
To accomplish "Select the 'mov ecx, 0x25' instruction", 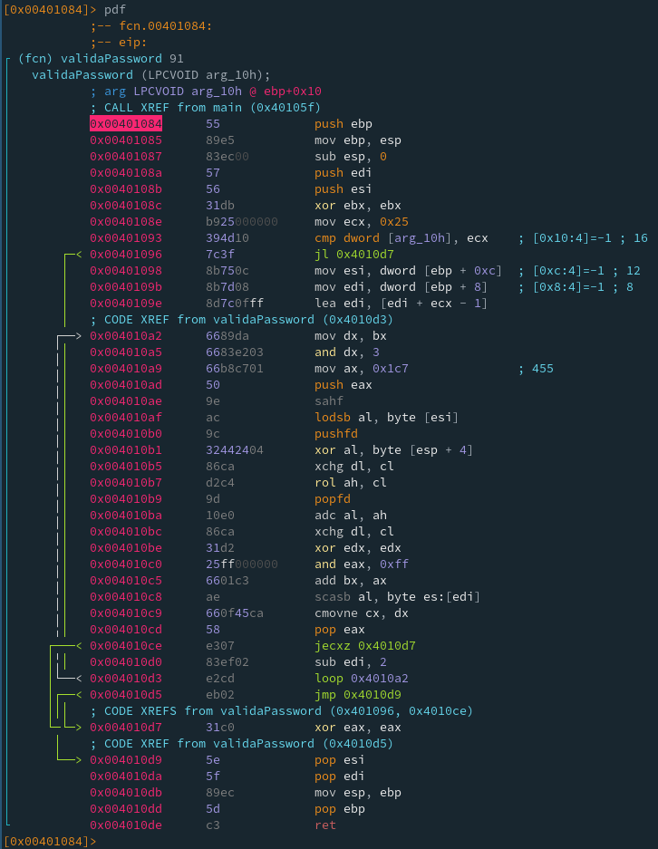I will [x=362, y=222].
